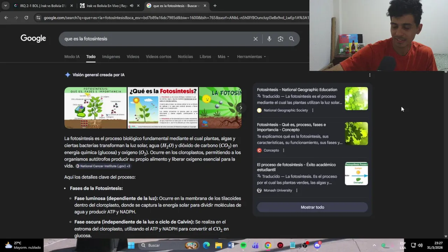
Task: Clear the search box with the X icon
Action: (x=255, y=39)
